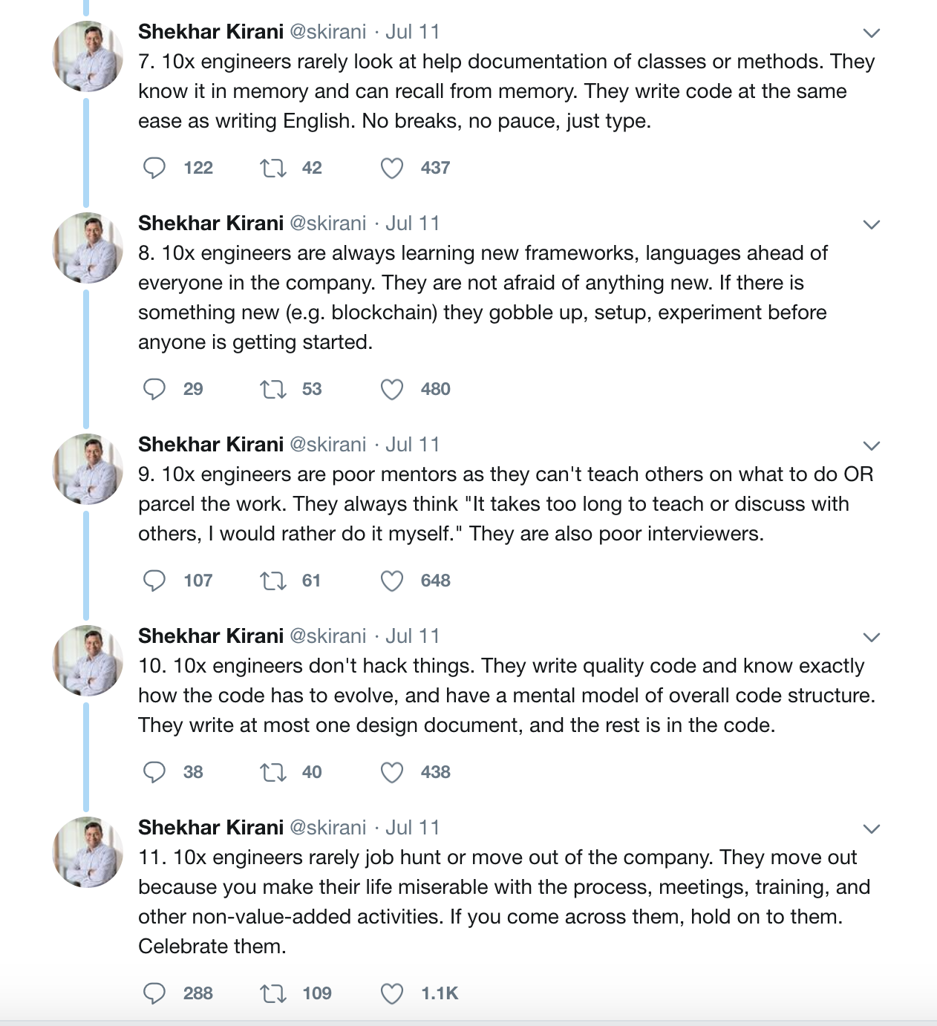
Task: Retweet tweet 7 about recalling from memory
Action: 273,168
